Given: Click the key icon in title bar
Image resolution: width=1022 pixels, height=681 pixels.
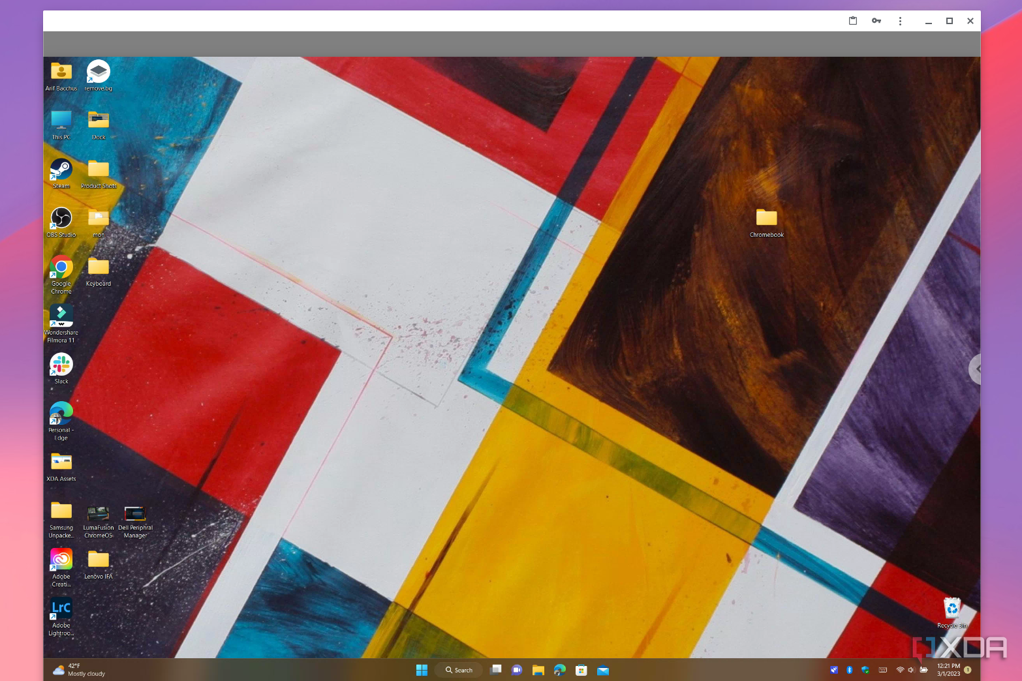Looking at the screenshot, I should 876,21.
